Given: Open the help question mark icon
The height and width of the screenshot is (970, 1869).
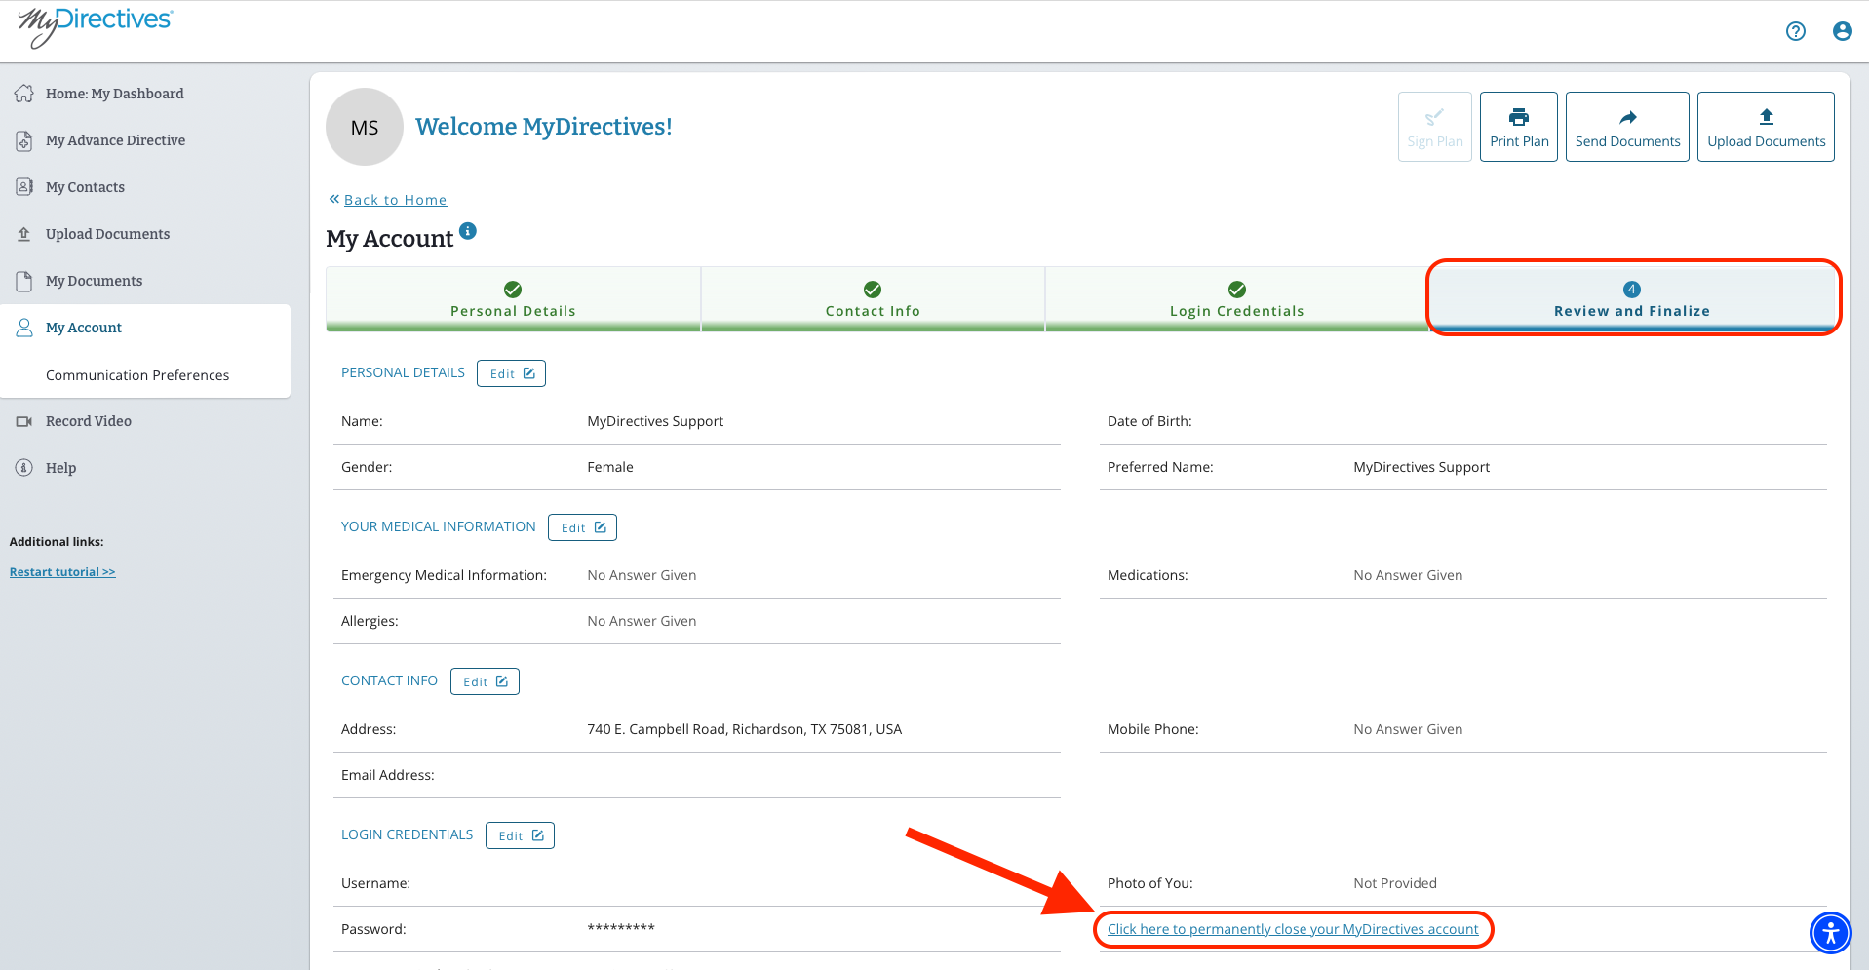Looking at the screenshot, I should 1795,31.
